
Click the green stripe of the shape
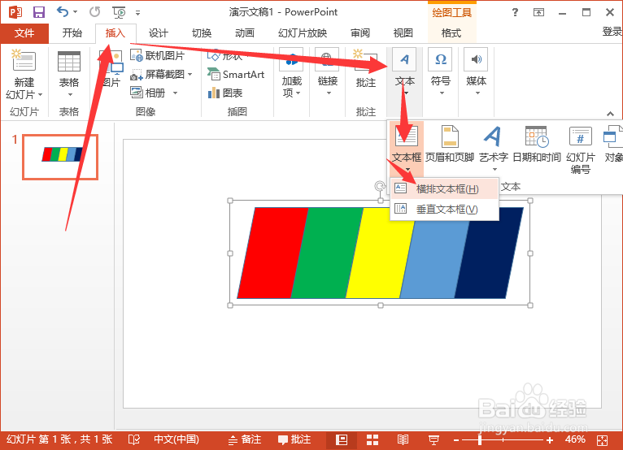point(327,253)
